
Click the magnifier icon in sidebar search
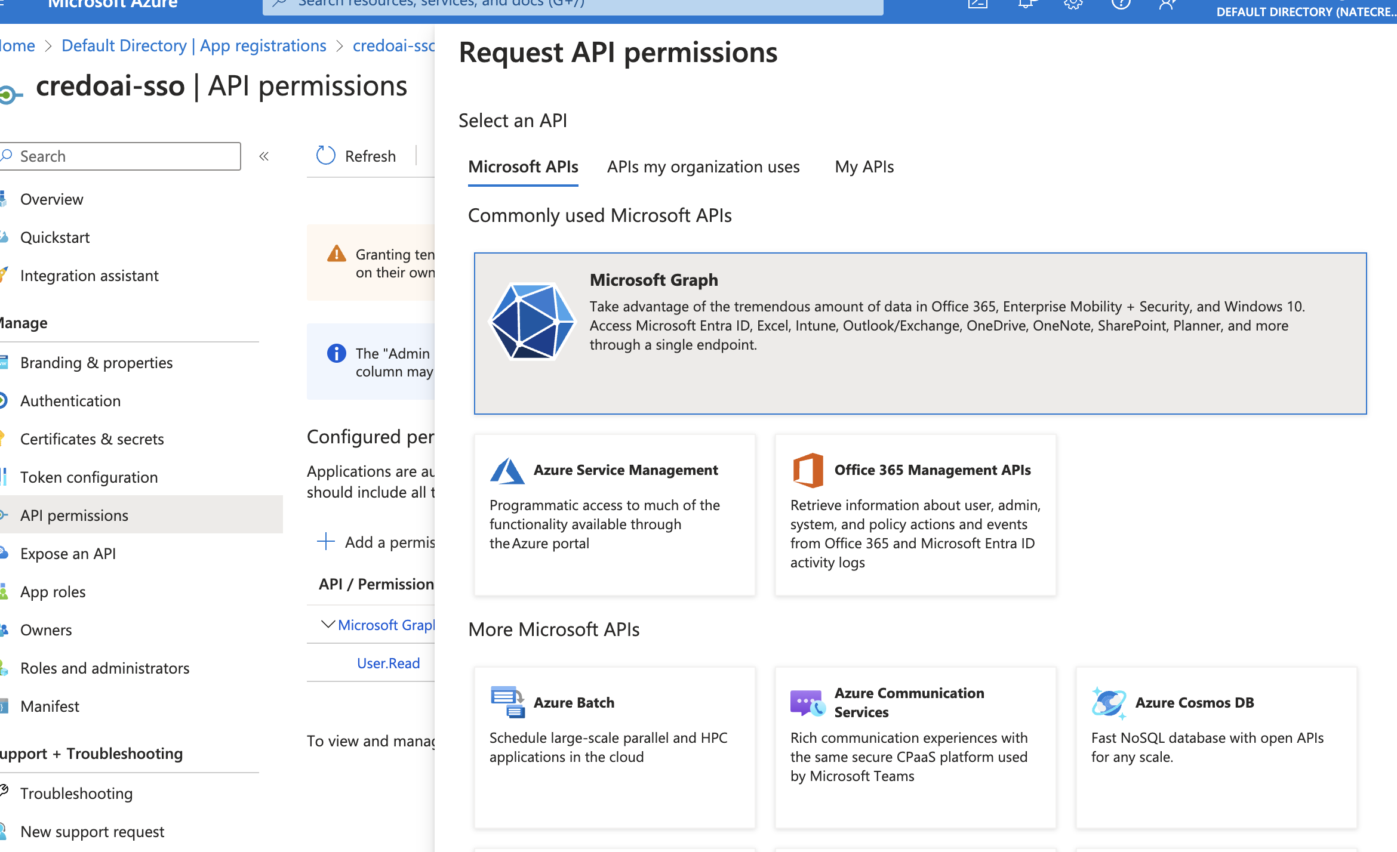coord(7,156)
